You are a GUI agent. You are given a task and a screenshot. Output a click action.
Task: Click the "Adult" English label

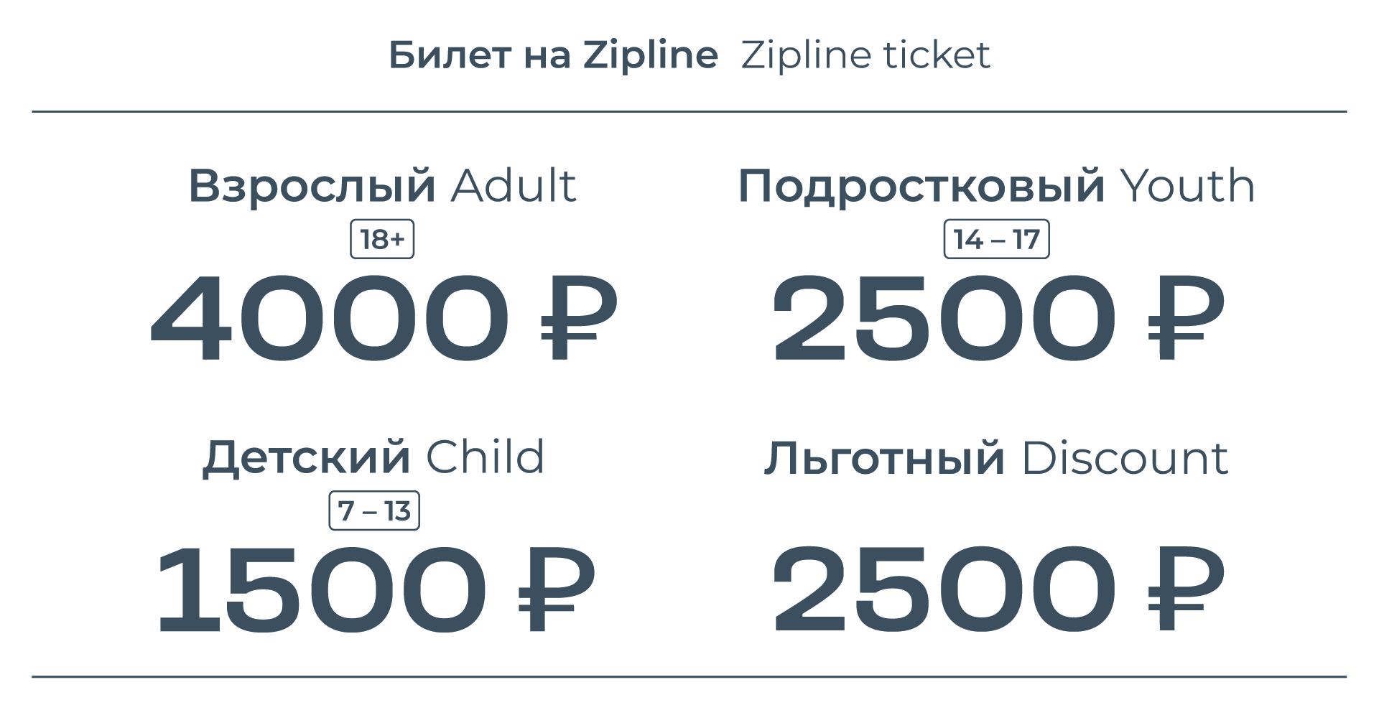(x=514, y=186)
